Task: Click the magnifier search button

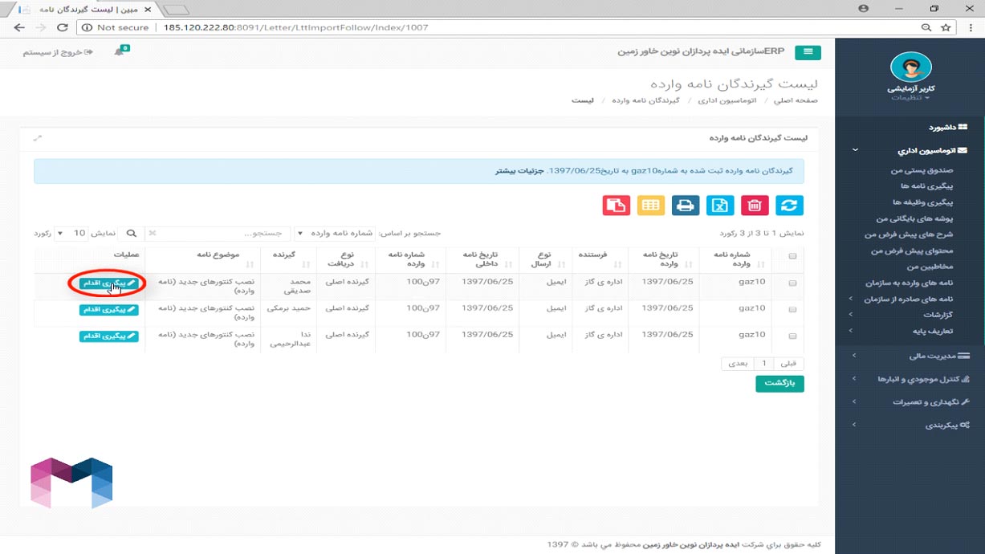Action: tap(132, 233)
